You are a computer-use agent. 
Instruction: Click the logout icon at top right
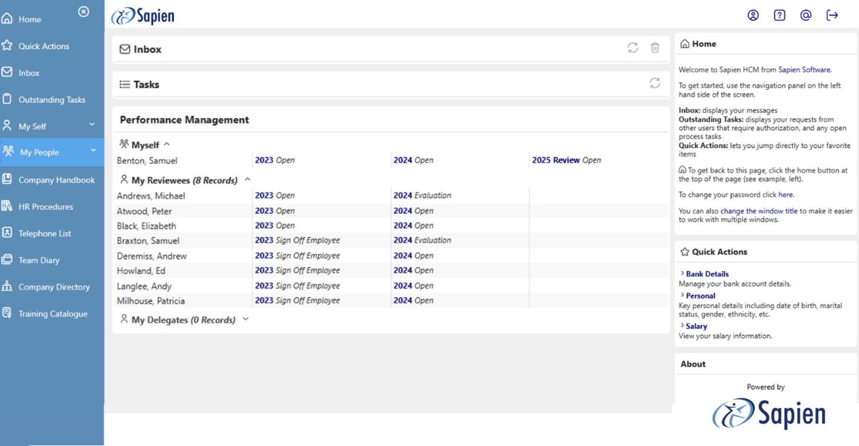coord(832,15)
